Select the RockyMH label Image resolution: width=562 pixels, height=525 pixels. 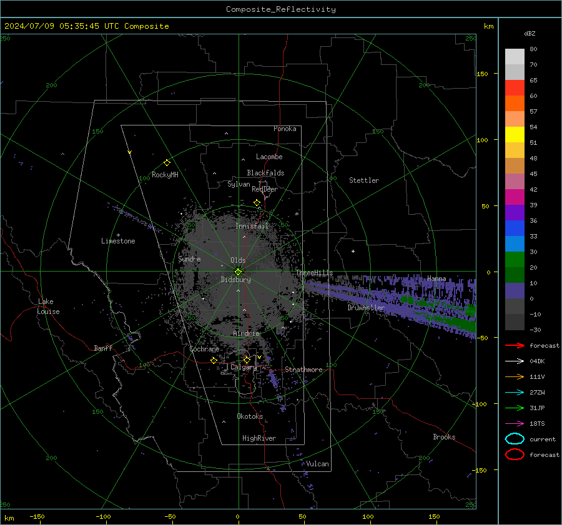click(165, 175)
